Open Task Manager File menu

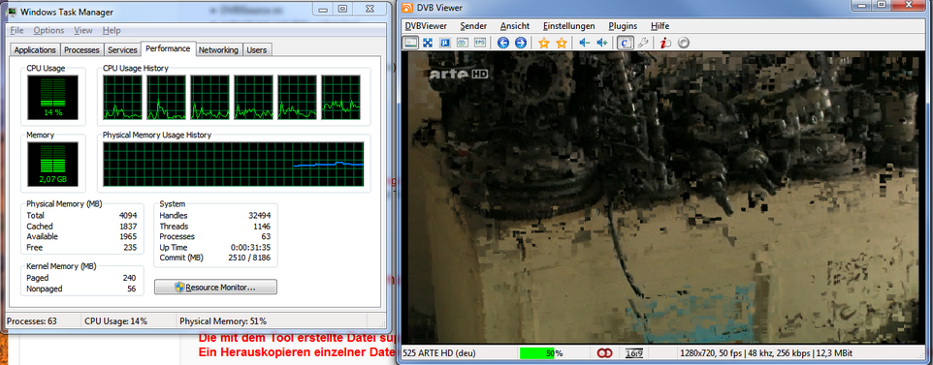pyautogui.click(x=16, y=30)
